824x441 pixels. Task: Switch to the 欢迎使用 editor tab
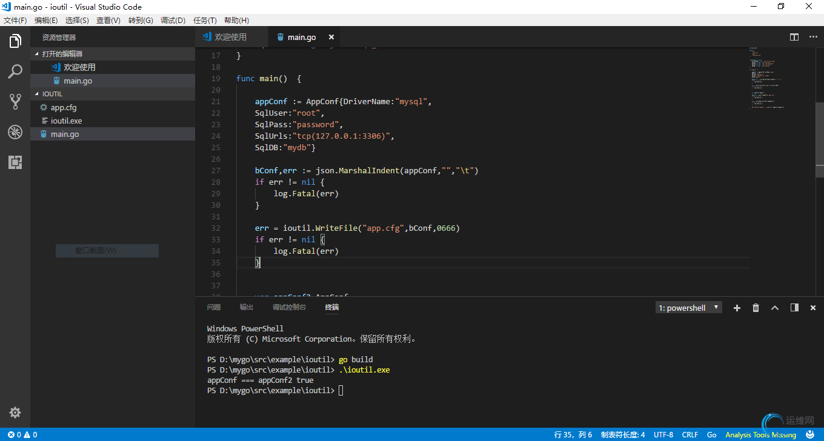tap(231, 37)
